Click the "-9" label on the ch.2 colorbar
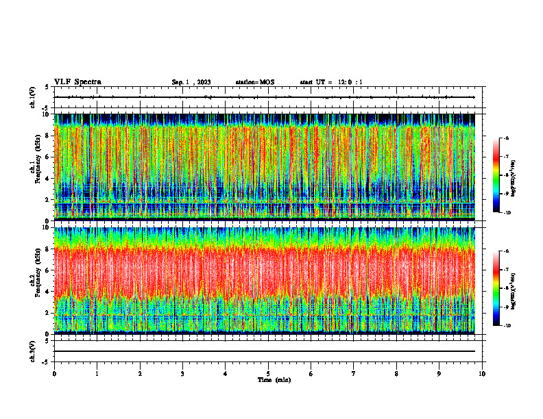Screen dimensions: 543x419 coord(505,307)
